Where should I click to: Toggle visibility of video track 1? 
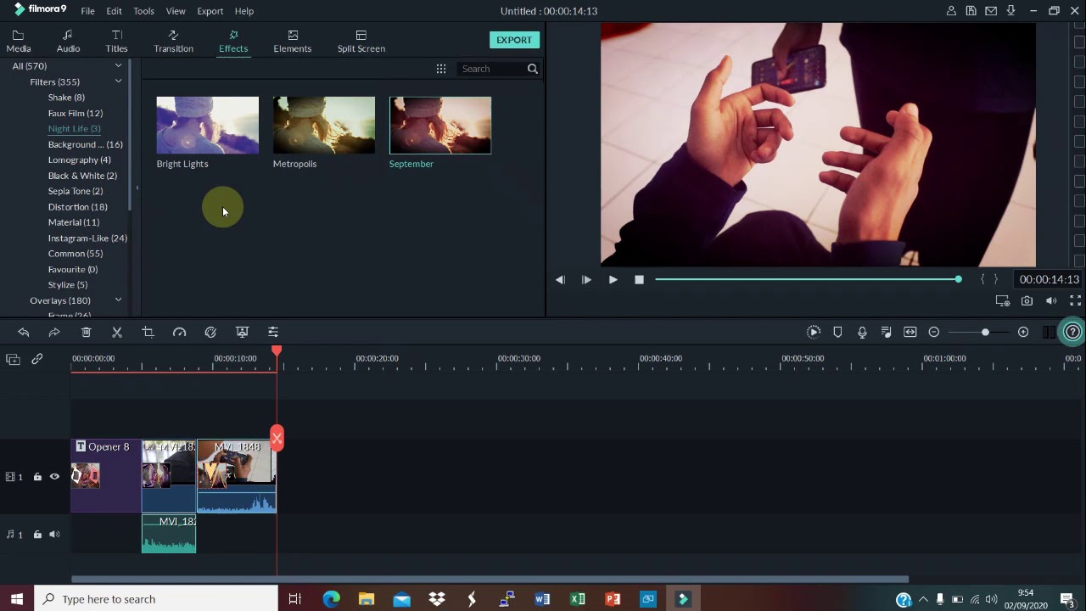(54, 477)
